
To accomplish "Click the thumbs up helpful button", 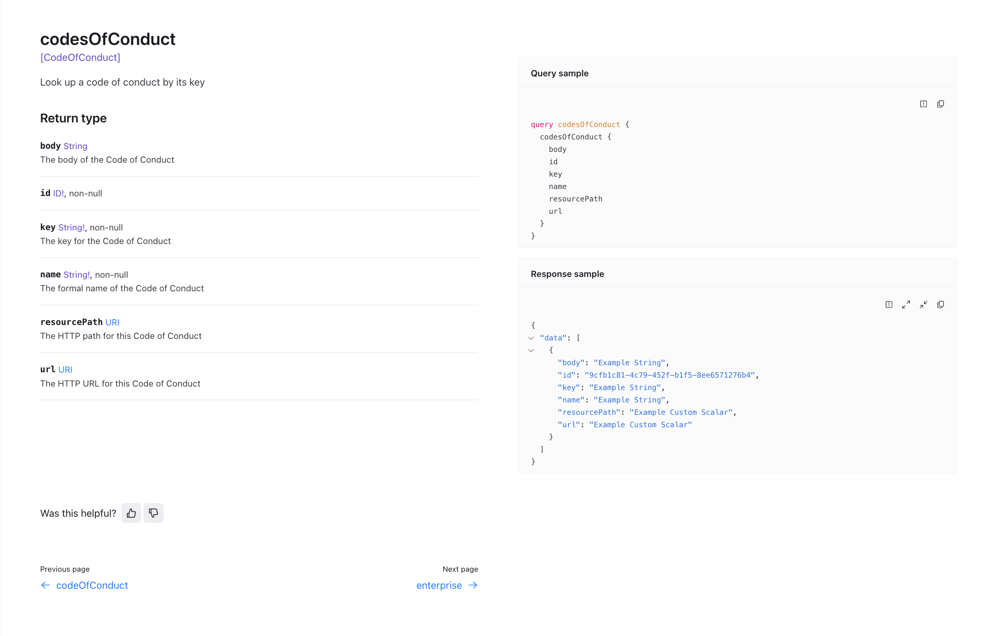I will [x=131, y=513].
